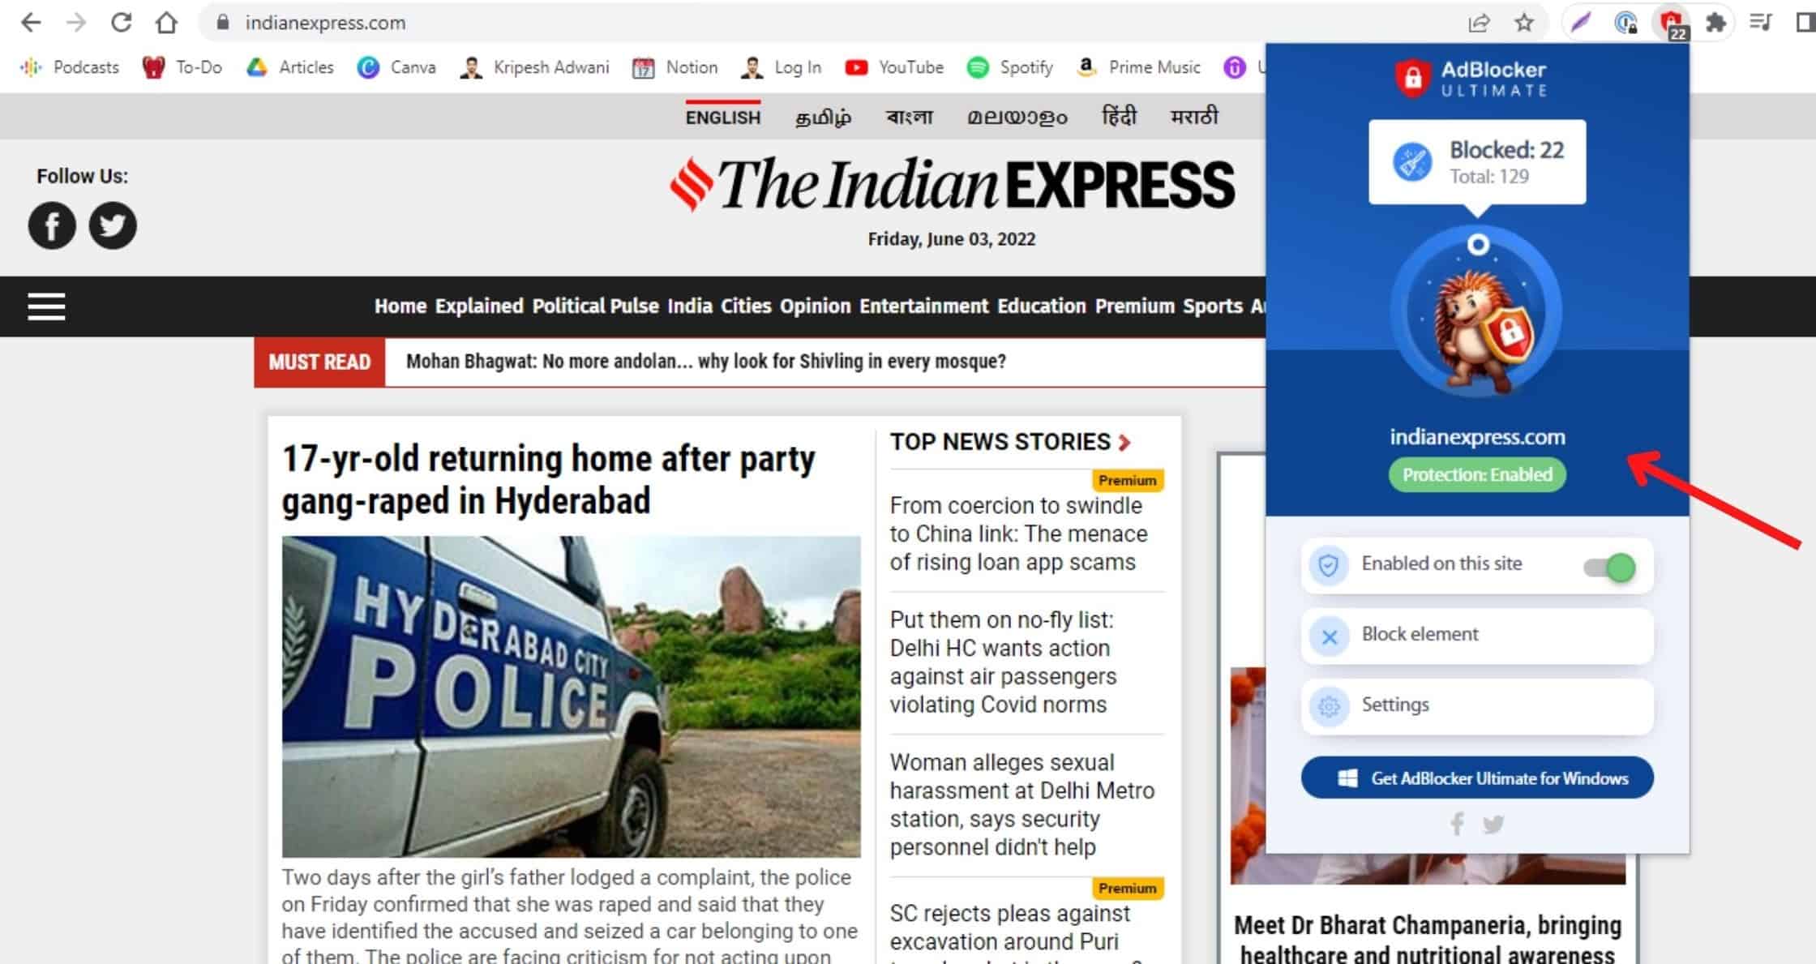This screenshot has width=1816, height=964.
Task: Open AdBlocker Ultimate Settings
Action: tap(1477, 706)
